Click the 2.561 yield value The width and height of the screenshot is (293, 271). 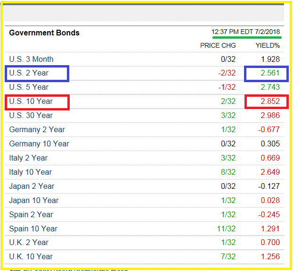pos(270,73)
